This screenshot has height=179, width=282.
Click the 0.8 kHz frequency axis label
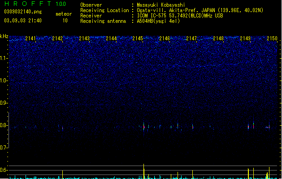coord(4,125)
